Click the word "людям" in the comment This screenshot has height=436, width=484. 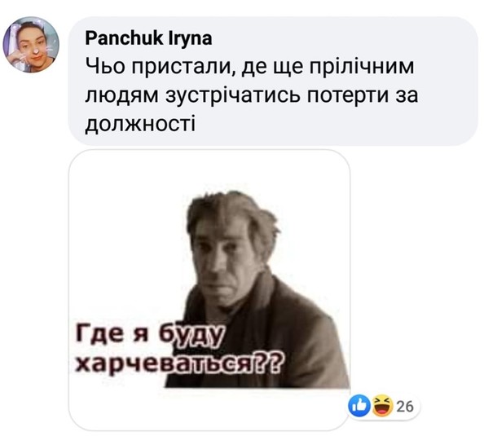(x=122, y=95)
